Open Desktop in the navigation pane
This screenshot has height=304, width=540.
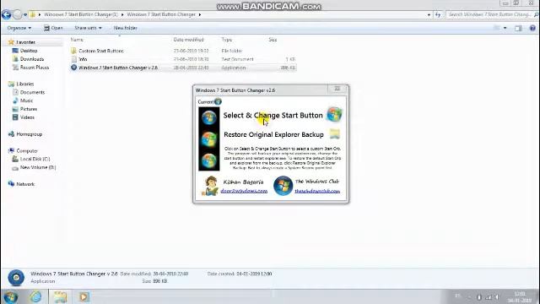tap(29, 51)
